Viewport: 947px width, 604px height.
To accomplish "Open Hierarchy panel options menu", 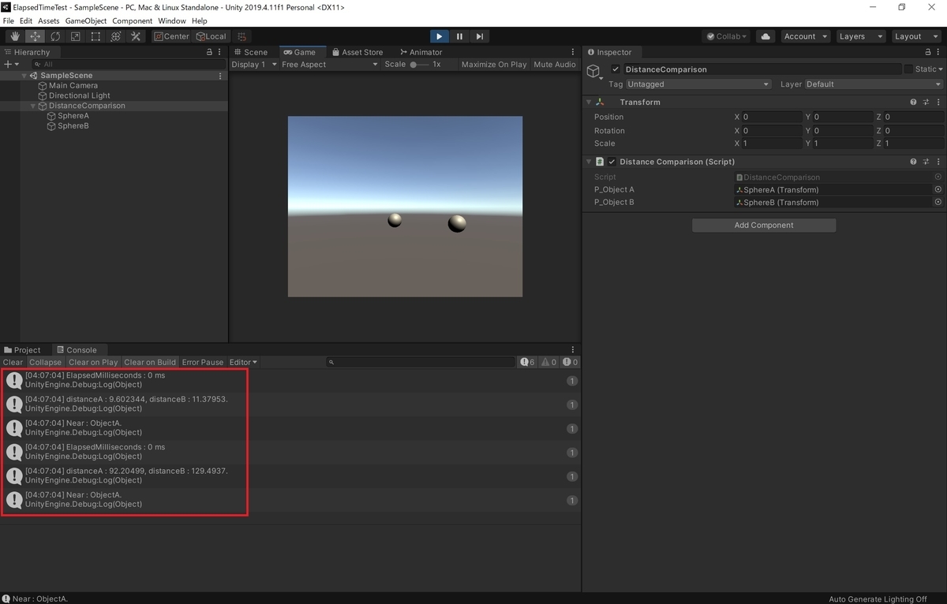I will point(220,52).
